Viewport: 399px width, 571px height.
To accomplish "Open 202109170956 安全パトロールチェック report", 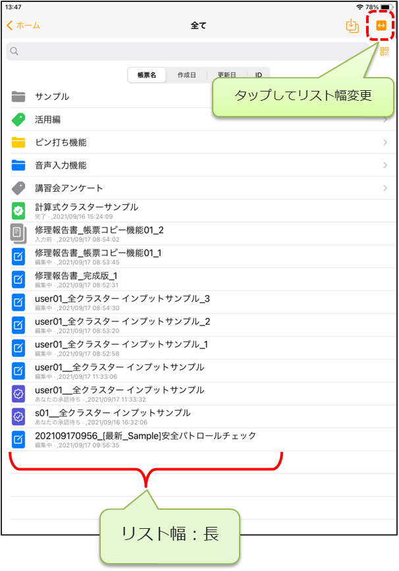I will pos(203,439).
